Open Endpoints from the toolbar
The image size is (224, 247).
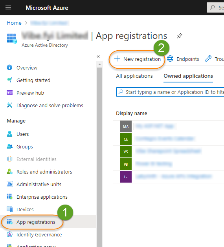(183, 59)
